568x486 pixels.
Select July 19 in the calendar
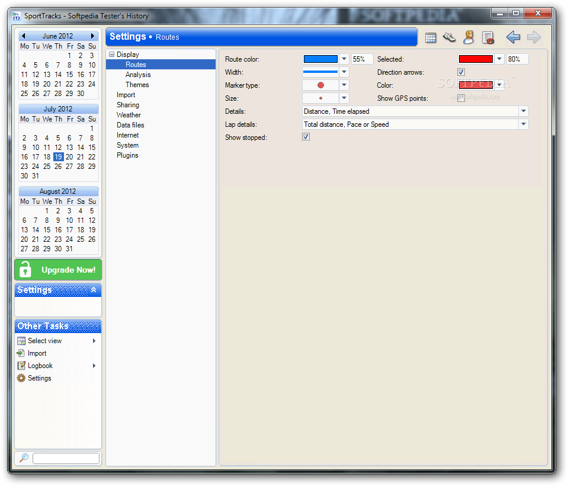coord(58,156)
